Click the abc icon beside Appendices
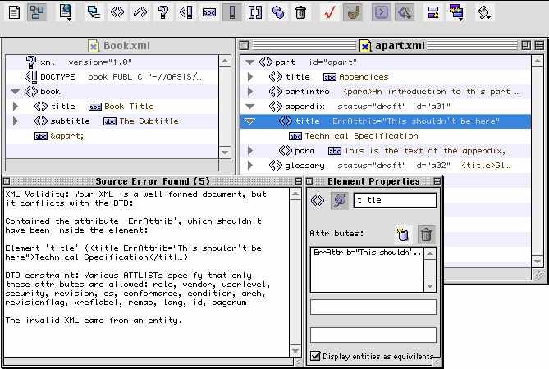 [329, 77]
